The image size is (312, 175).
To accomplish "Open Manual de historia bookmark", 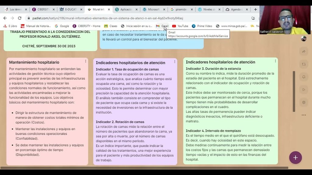I will click(x=36, y=26).
